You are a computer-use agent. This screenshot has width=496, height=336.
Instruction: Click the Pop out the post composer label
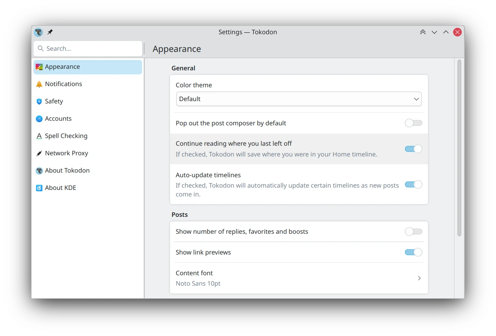click(231, 123)
